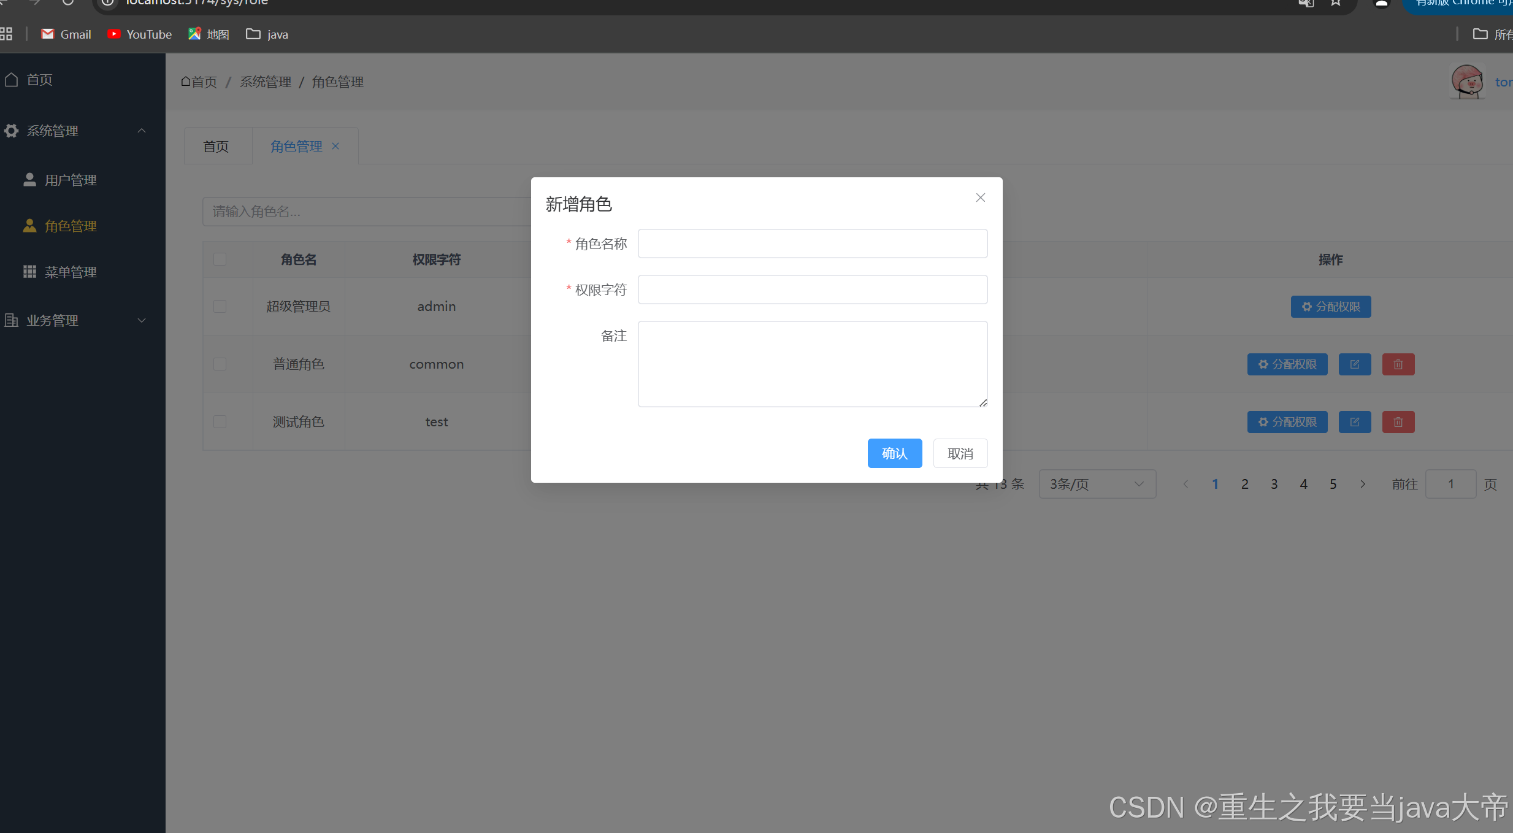Viewport: 1513px width, 833px height.
Task: Switch to the 首页 tab
Action: tap(216, 147)
